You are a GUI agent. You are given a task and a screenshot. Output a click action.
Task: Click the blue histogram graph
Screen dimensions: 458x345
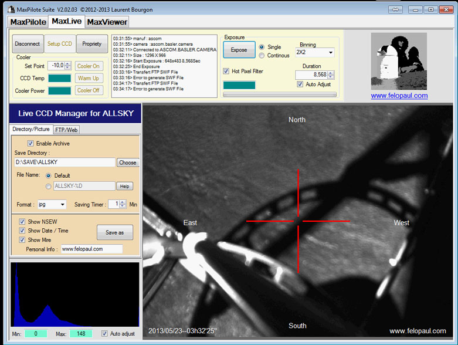75,295
